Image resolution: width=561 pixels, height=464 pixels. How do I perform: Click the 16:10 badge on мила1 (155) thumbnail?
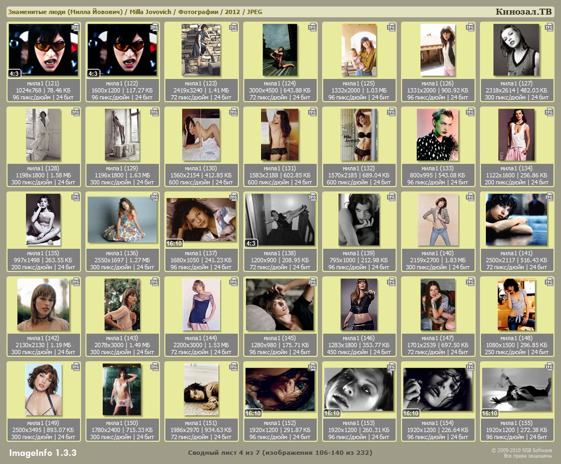[490, 413]
